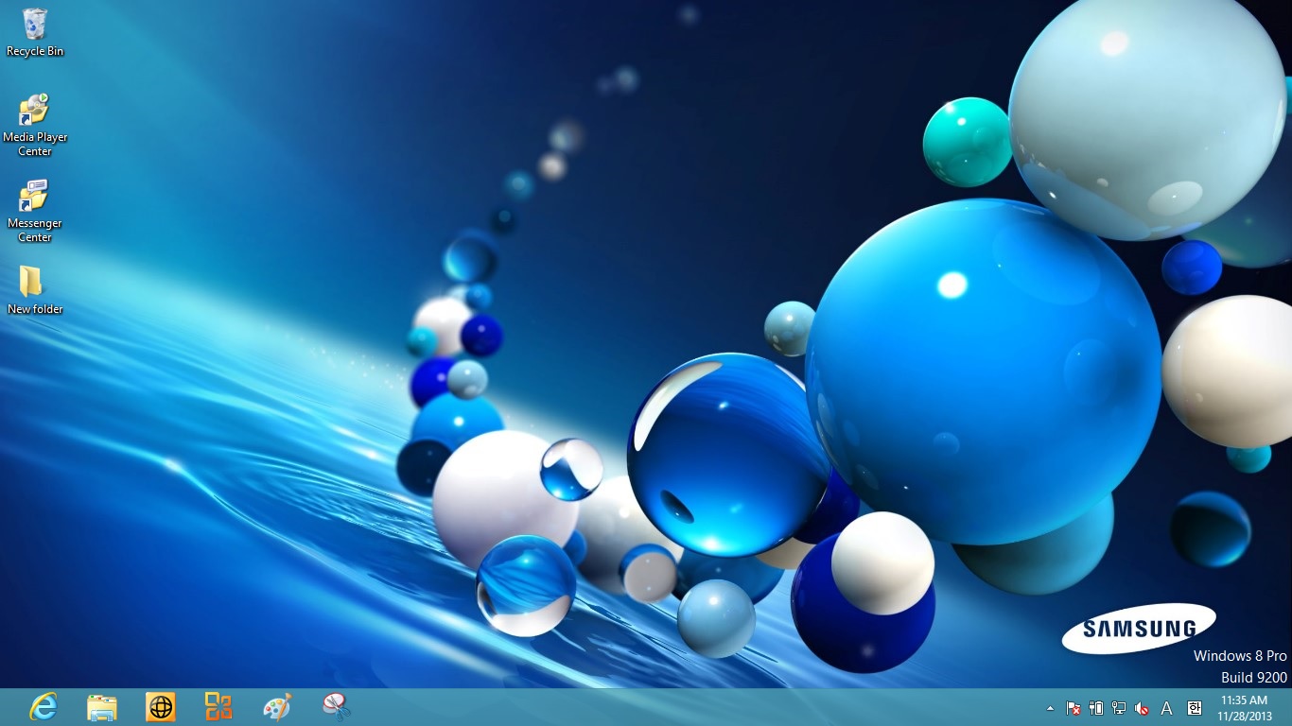Select the New folder icon on desktop
Image resolution: width=1292 pixels, height=726 pixels.
coord(35,290)
